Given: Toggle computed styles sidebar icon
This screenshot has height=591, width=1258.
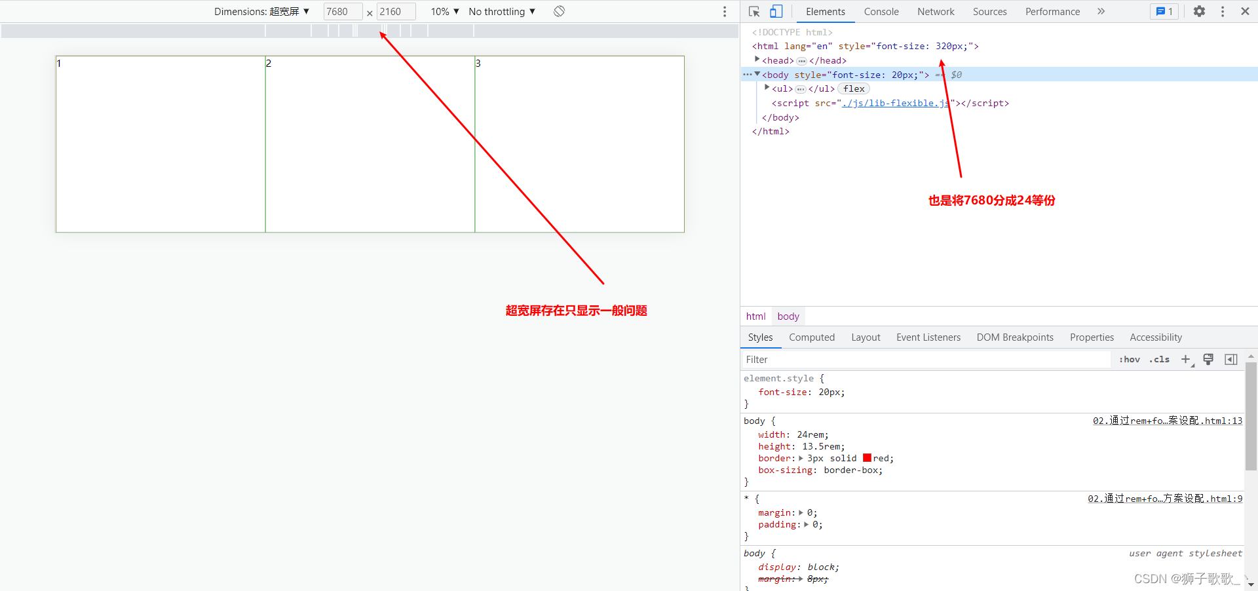Looking at the screenshot, I should 1231,359.
